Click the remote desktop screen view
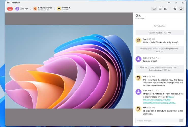 click(69, 67)
